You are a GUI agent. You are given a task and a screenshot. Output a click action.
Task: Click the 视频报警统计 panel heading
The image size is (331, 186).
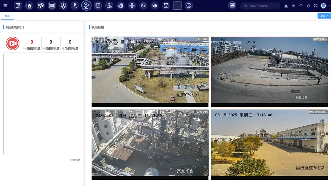click(x=15, y=27)
